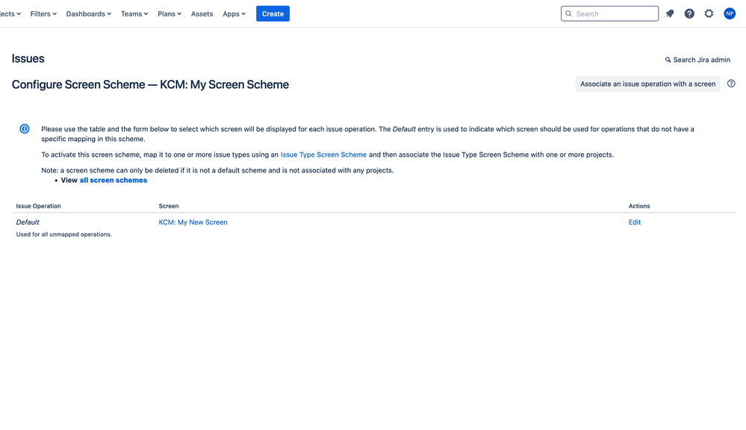
Task: Click the Search Jira admin magnifier icon
Action: pos(668,59)
